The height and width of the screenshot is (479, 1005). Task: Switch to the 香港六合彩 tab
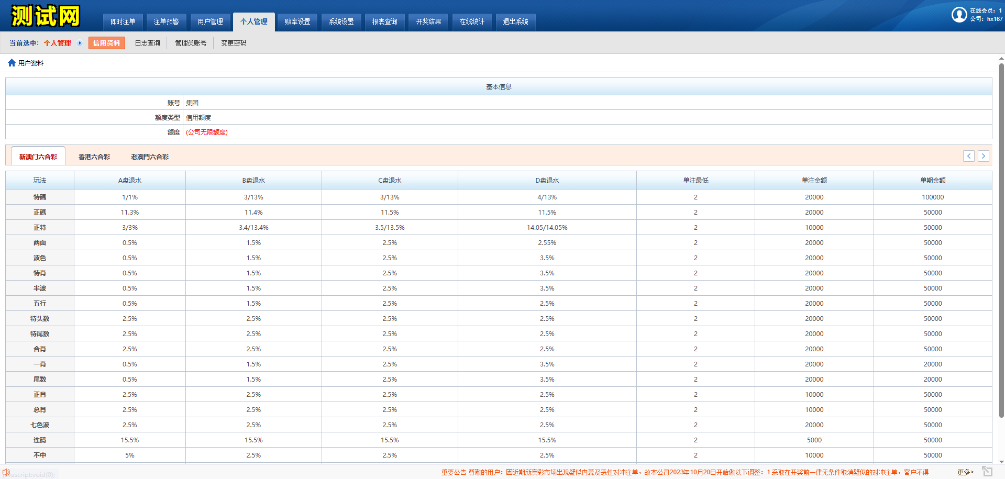[x=94, y=157]
